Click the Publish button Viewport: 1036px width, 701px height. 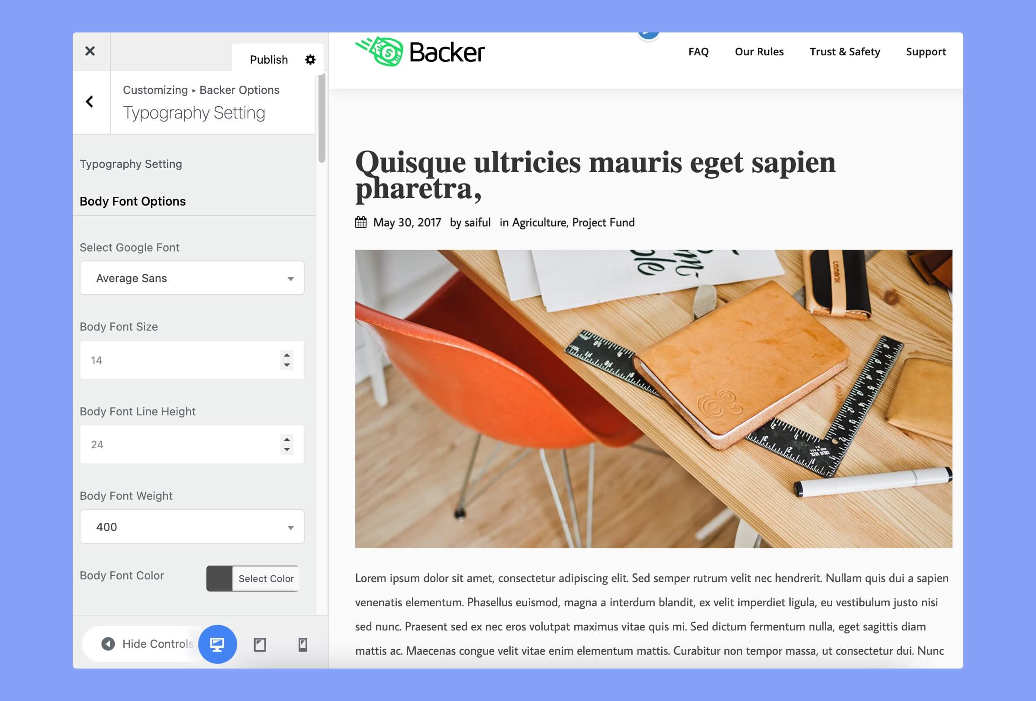click(269, 60)
